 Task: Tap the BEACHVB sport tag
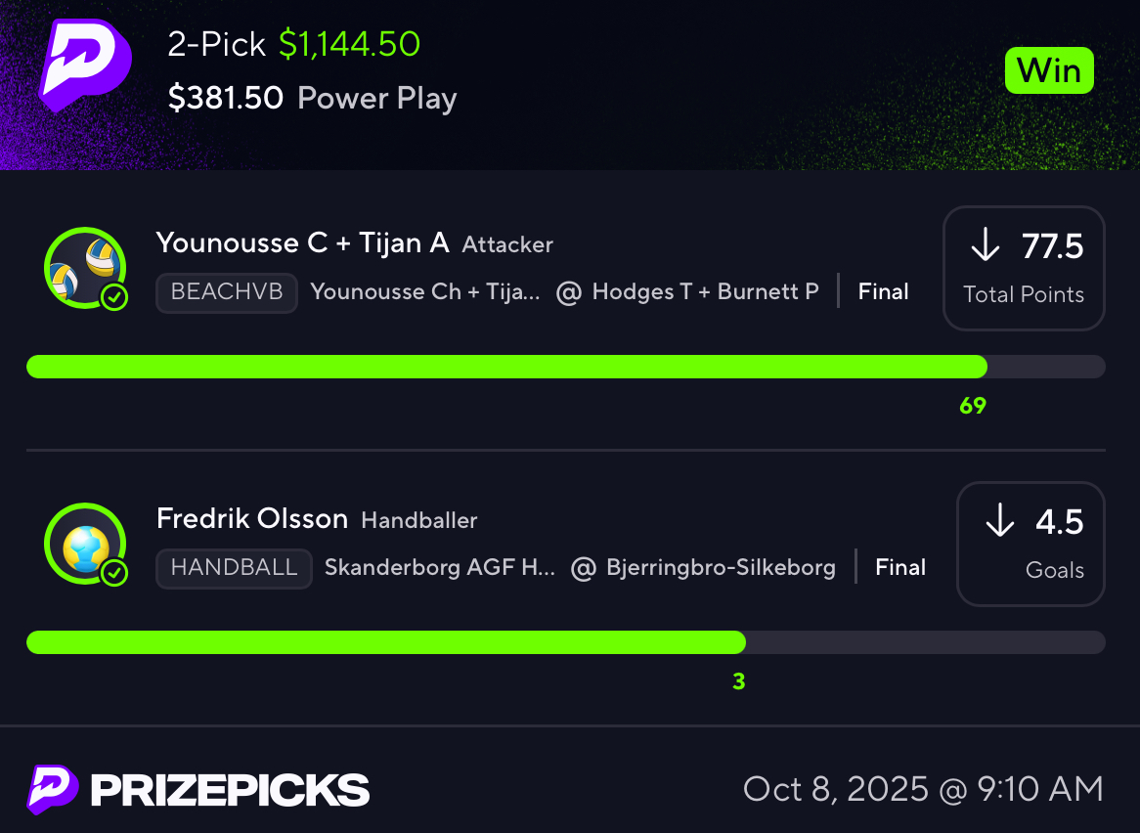pyautogui.click(x=227, y=291)
